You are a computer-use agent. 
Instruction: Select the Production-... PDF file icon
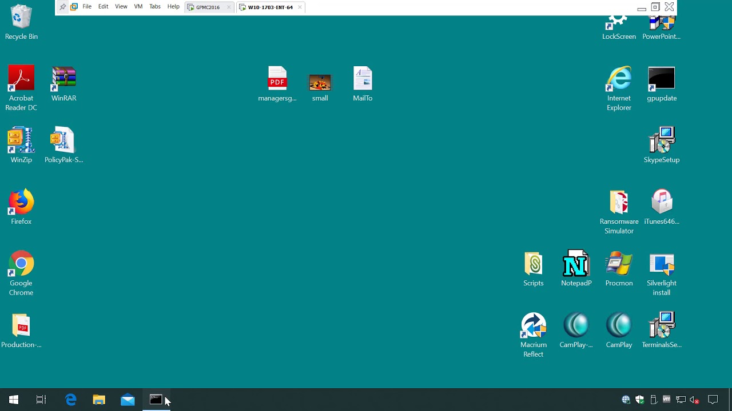click(x=21, y=331)
